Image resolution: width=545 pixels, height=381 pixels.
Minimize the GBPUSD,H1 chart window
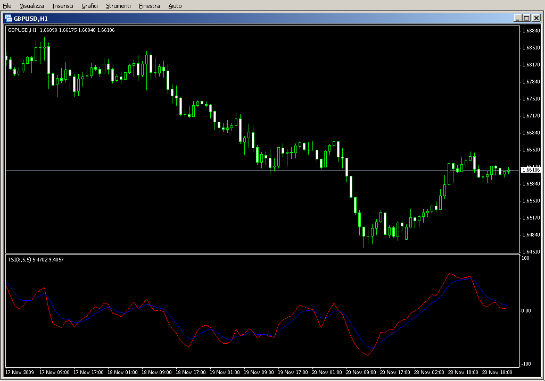[x=517, y=18]
